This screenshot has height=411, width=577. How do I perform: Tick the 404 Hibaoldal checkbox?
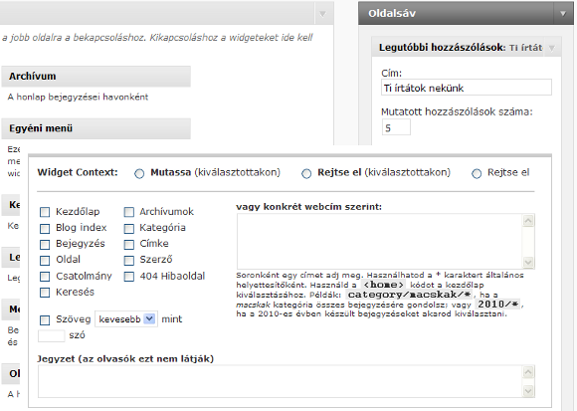[128, 277]
